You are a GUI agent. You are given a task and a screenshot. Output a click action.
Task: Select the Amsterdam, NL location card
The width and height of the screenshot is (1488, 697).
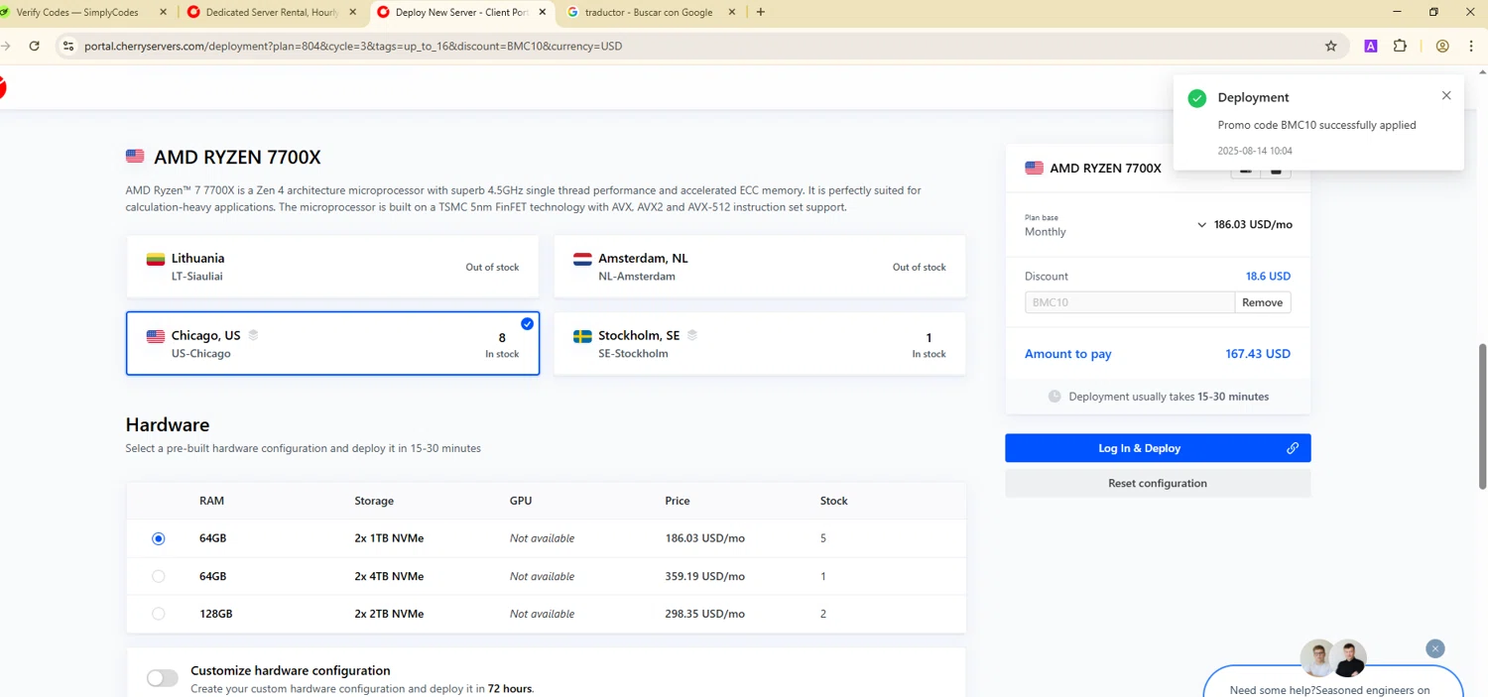[x=759, y=267]
